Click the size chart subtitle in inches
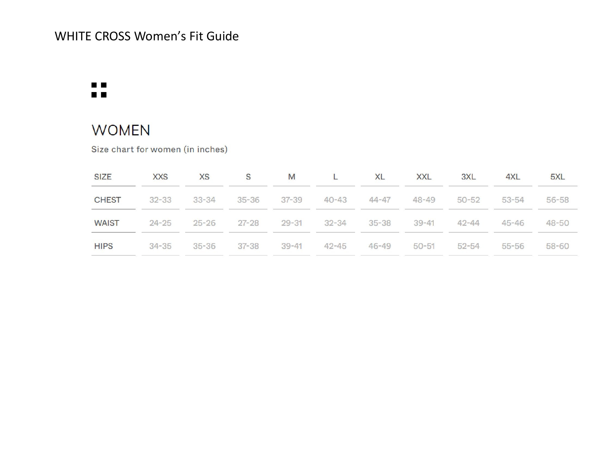599x463 pixels. 159,150
